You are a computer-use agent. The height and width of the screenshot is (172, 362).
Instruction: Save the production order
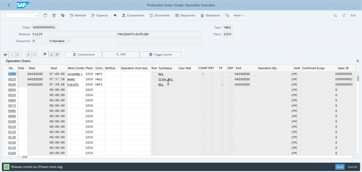tap(340, 167)
